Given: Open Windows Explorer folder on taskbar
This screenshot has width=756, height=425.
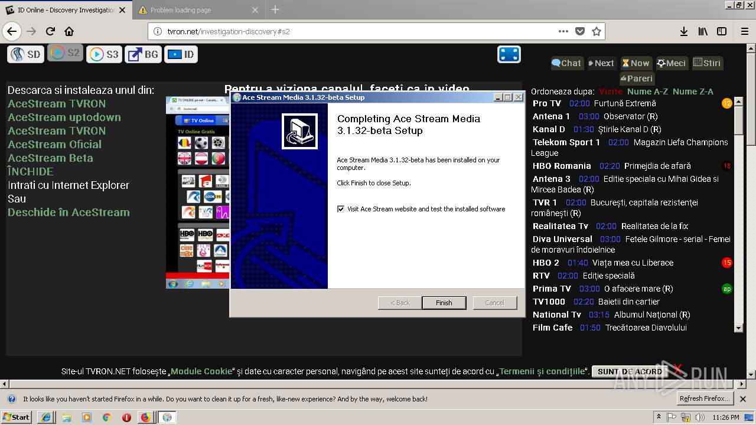Looking at the screenshot, I should (x=67, y=417).
